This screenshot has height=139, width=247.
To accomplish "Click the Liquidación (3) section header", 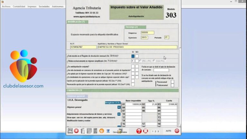I will click(x=123, y=90).
